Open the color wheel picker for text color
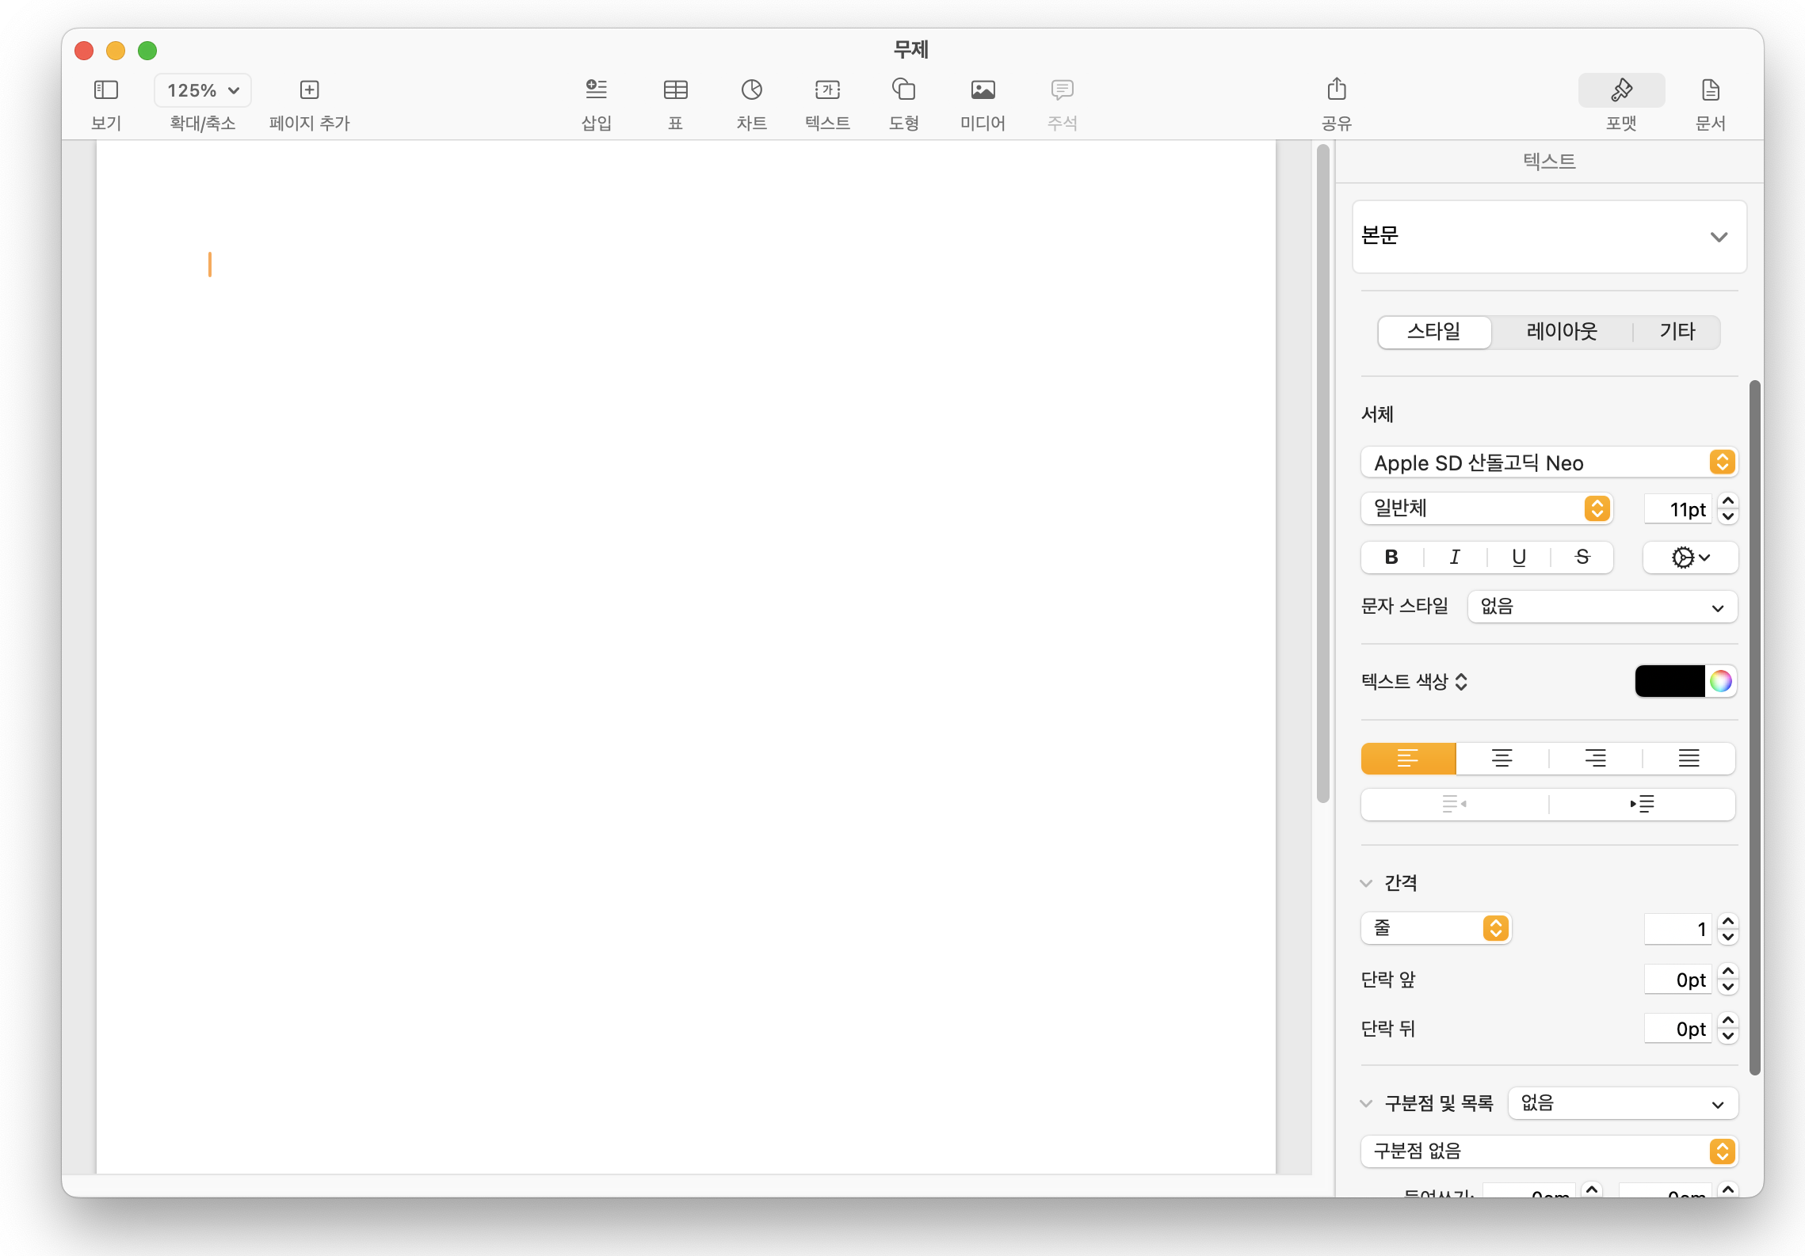This screenshot has height=1256, width=1805. [x=1720, y=681]
